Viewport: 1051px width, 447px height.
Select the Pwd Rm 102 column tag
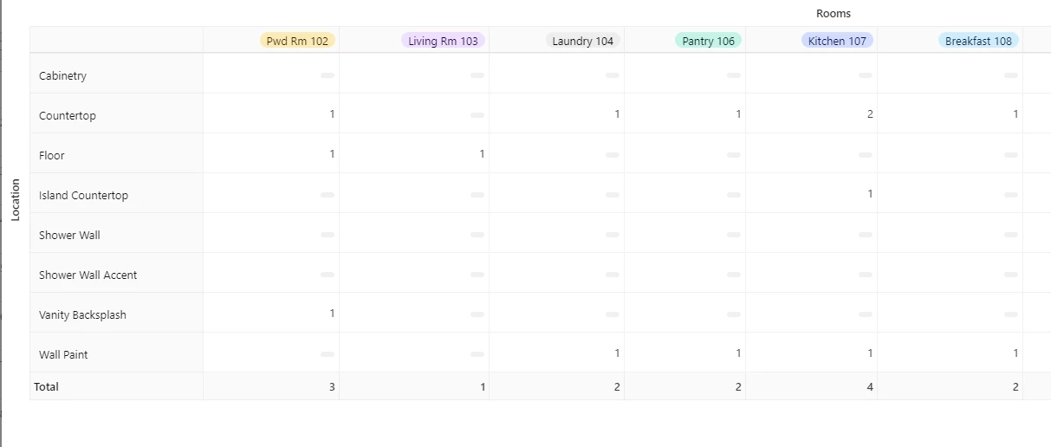(297, 41)
